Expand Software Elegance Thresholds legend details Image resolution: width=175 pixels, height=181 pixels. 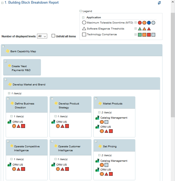[136, 28]
